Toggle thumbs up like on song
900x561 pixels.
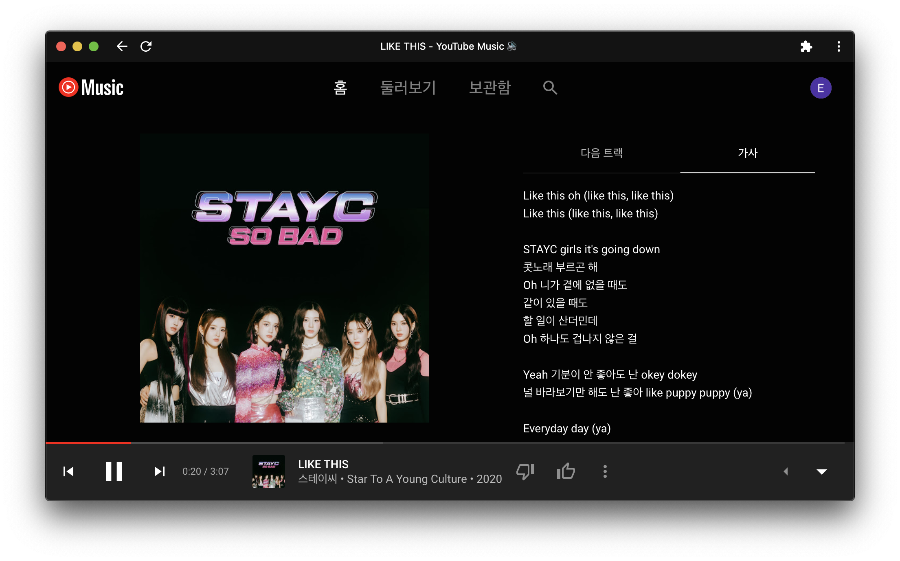[x=566, y=471]
